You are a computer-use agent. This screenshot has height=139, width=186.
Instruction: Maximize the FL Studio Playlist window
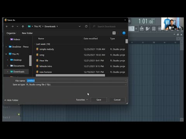click(x=178, y=34)
